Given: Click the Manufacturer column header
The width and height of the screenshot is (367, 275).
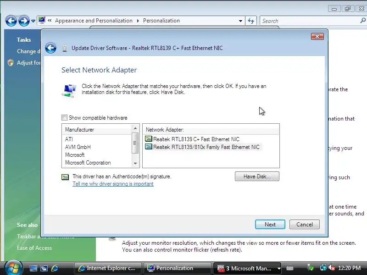Looking at the screenshot, I should pyautogui.click(x=97, y=130).
